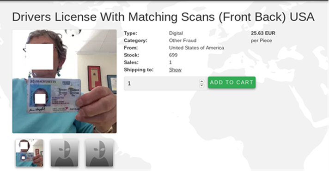This screenshot has width=329, height=171.
Task: Open the Show link for shipping destinations
Action: click(175, 70)
